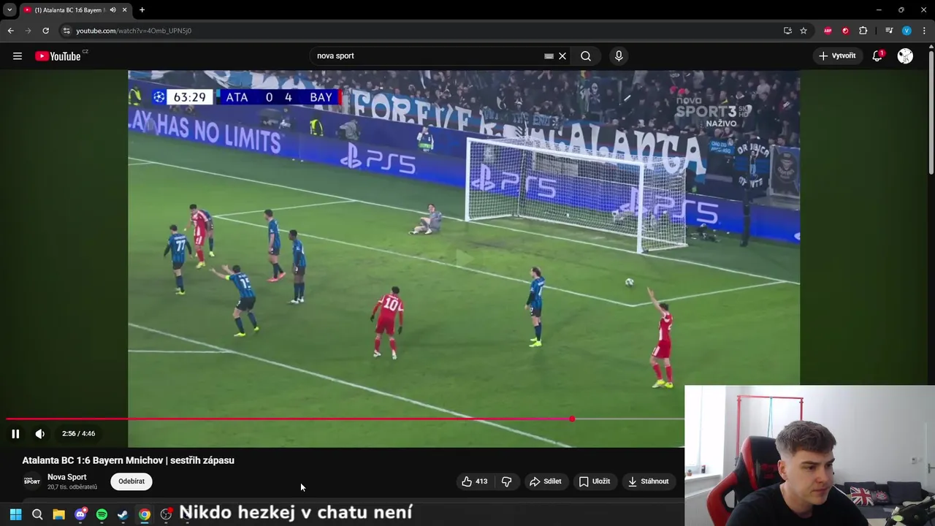Open Discord from taskbar

[80, 514]
